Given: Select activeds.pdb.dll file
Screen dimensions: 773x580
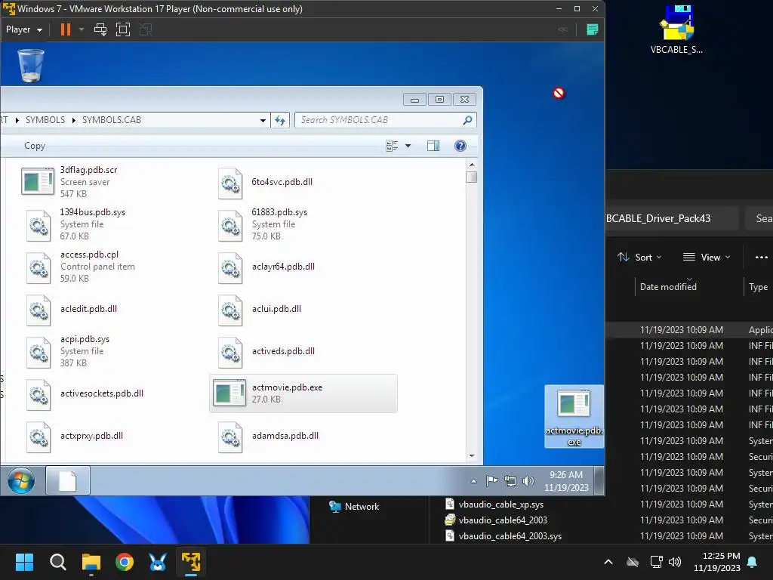Looking at the screenshot, I should pyautogui.click(x=303, y=350).
